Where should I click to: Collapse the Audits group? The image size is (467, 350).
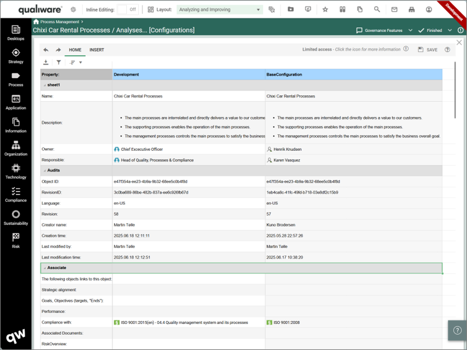[45, 170]
